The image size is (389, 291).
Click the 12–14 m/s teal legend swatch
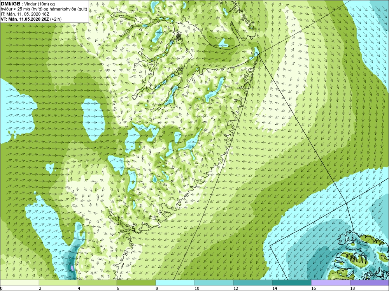pyautogui.click(x=253, y=283)
